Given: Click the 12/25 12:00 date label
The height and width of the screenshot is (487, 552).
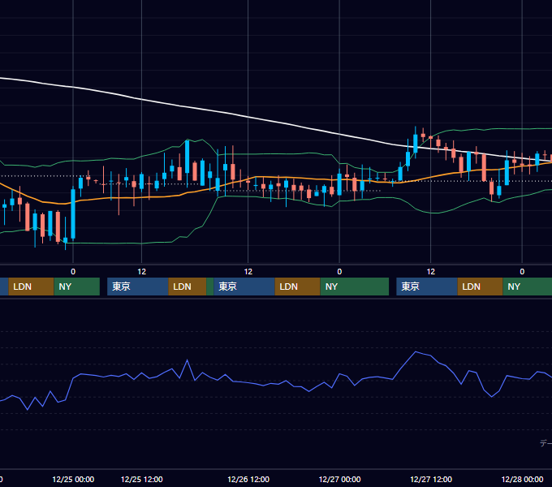Looking at the screenshot, I should [x=141, y=479].
